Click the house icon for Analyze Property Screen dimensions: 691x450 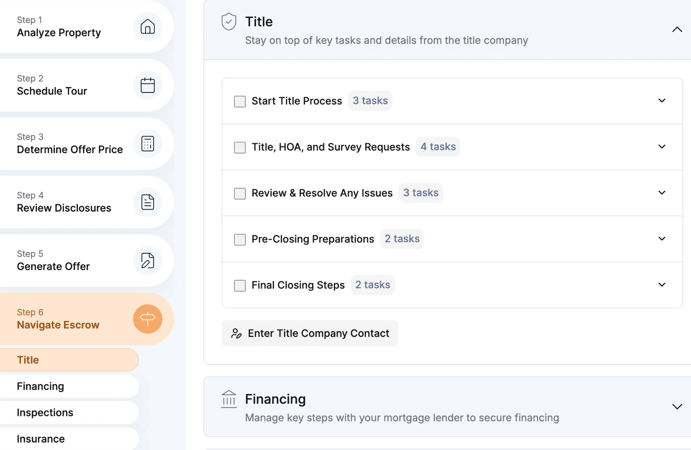[147, 27]
